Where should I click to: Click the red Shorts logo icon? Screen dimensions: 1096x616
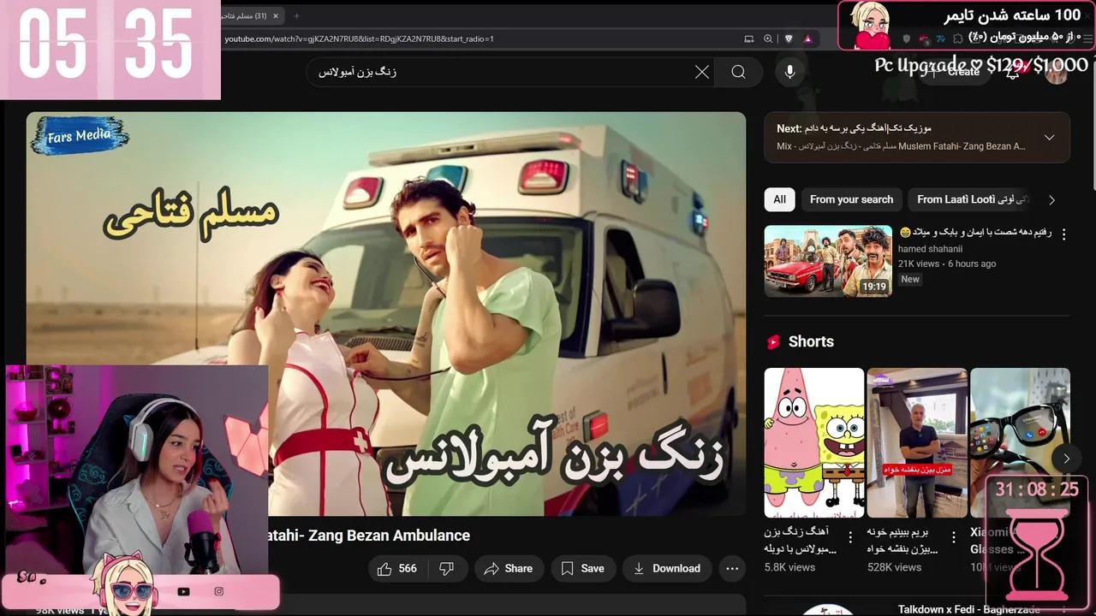point(773,341)
